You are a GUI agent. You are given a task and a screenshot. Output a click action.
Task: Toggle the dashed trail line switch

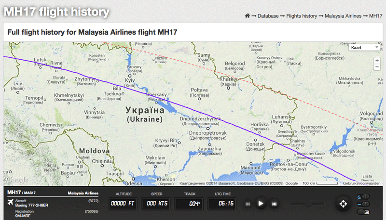pos(363,204)
